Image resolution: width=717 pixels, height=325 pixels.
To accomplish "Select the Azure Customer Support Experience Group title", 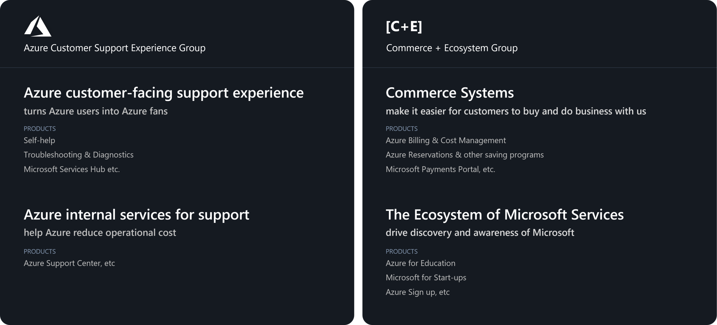I will click(x=114, y=48).
